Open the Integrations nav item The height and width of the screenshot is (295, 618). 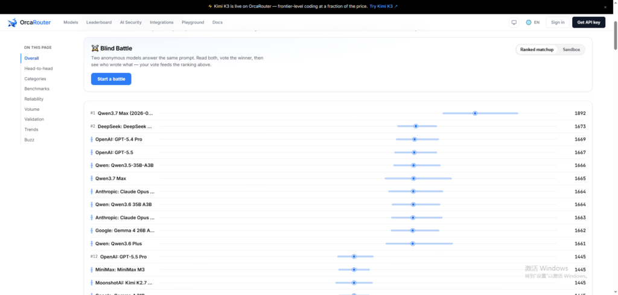pyautogui.click(x=162, y=22)
